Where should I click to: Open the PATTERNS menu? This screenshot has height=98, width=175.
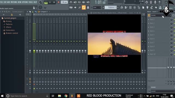click(x=14, y=2)
